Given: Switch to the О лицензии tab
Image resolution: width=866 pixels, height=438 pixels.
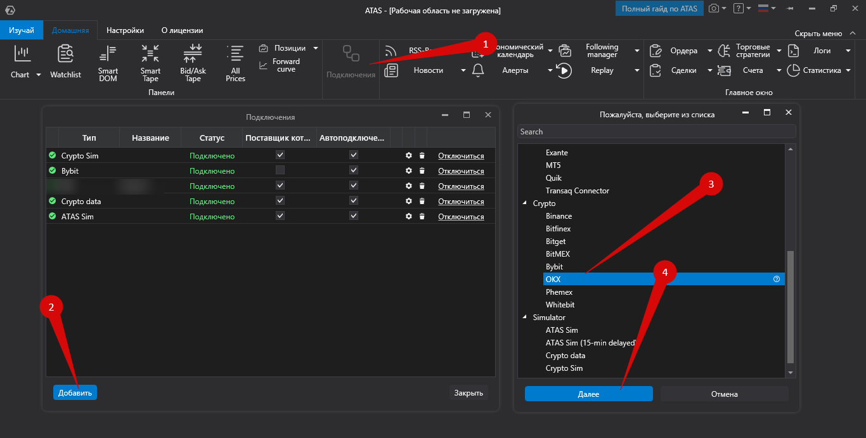Looking at the screenshot, I should pos(183,30).
